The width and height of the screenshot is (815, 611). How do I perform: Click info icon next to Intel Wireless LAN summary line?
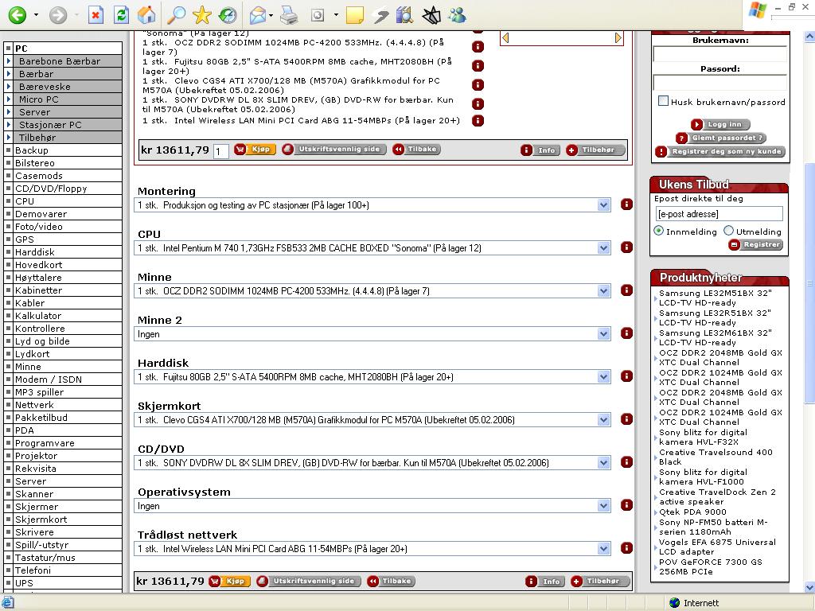click(x=478, y=121)
